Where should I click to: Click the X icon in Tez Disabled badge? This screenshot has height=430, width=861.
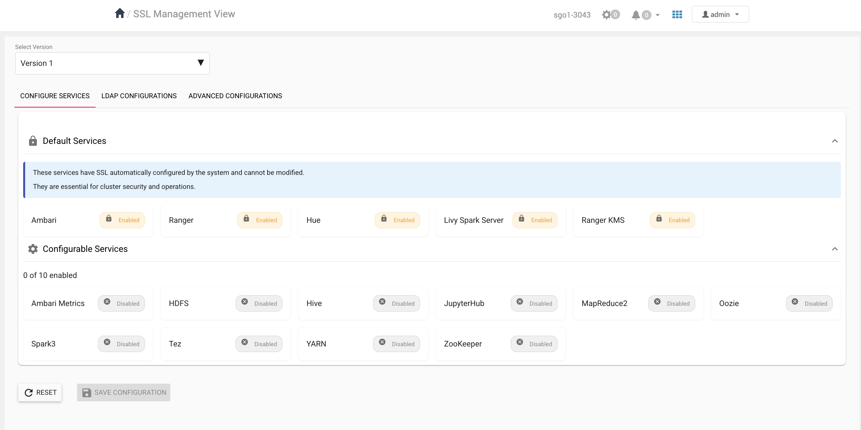coord(245,342)
